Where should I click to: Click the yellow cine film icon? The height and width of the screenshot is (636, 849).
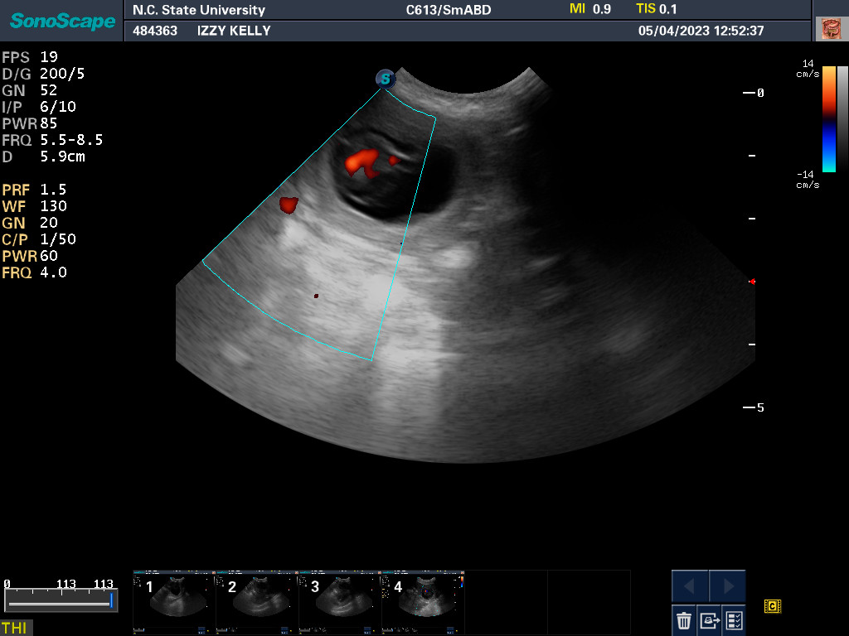[x=773, y=607]
